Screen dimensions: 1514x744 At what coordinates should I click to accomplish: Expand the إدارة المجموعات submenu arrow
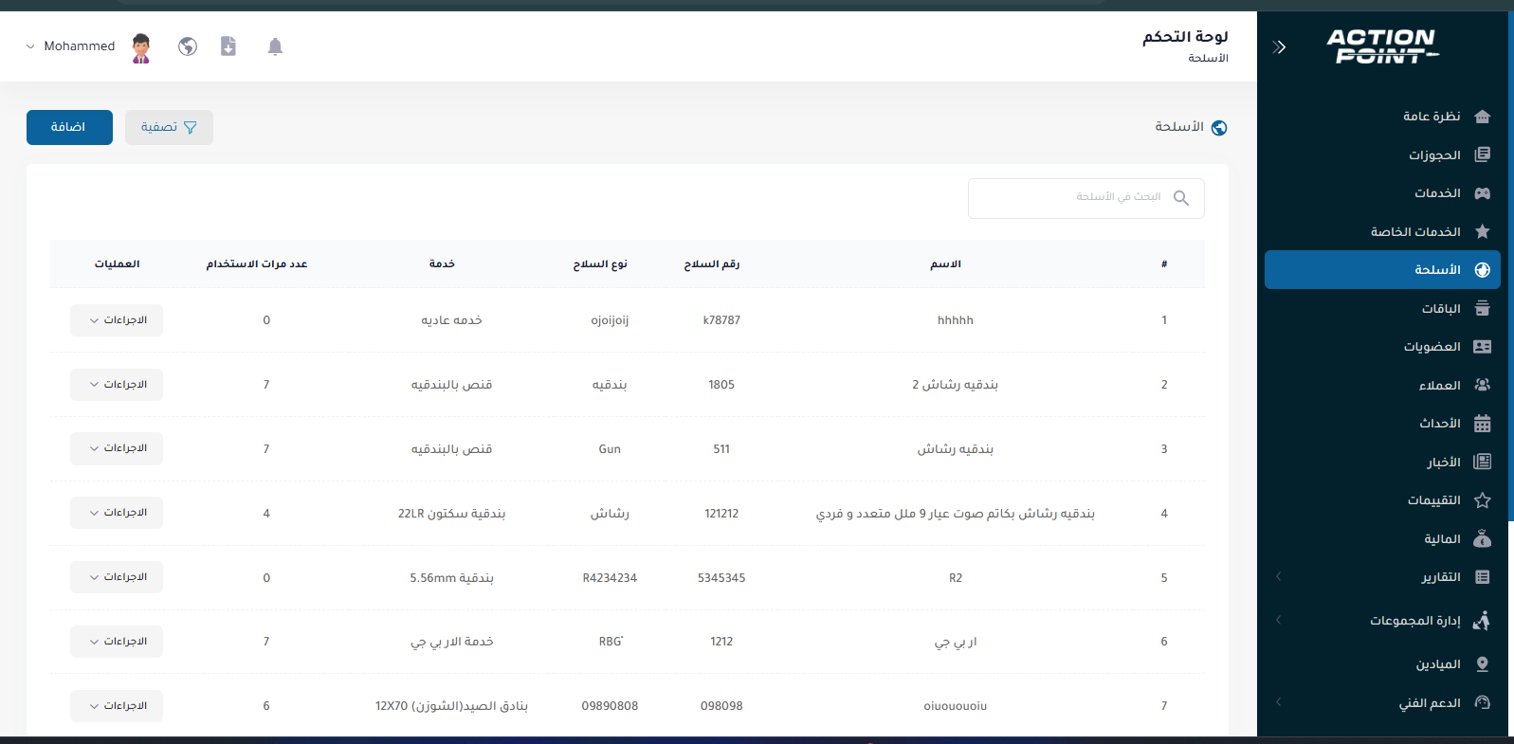tap(1278, 620)
